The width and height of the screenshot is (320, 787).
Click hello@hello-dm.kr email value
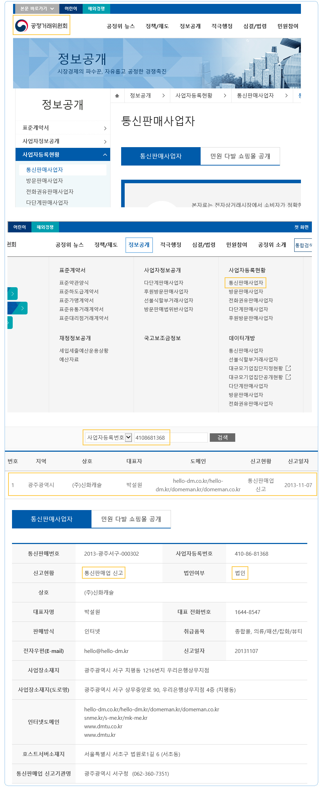[106, 651]
